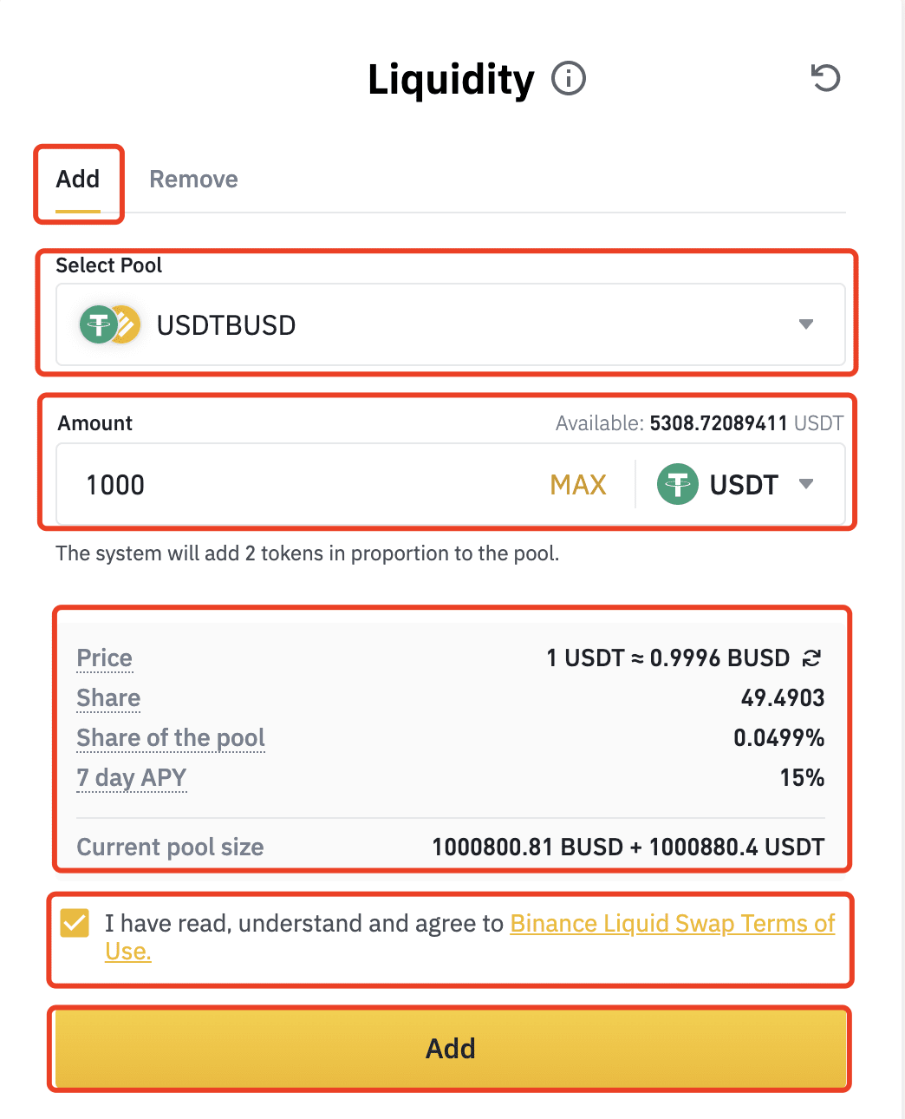The width and height of the screenshot is (905, 1119).
Task: Select the Add tab
Action: (78, 180)
